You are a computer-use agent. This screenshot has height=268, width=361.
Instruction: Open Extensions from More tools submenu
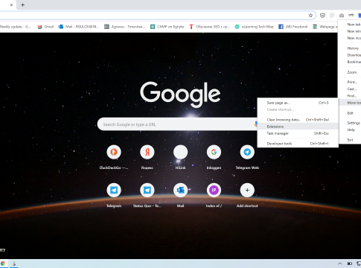(x=298, y=127)
